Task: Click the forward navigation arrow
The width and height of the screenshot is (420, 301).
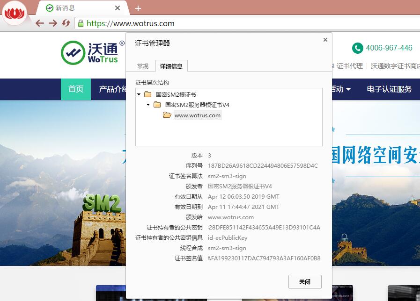Action: 53,23
